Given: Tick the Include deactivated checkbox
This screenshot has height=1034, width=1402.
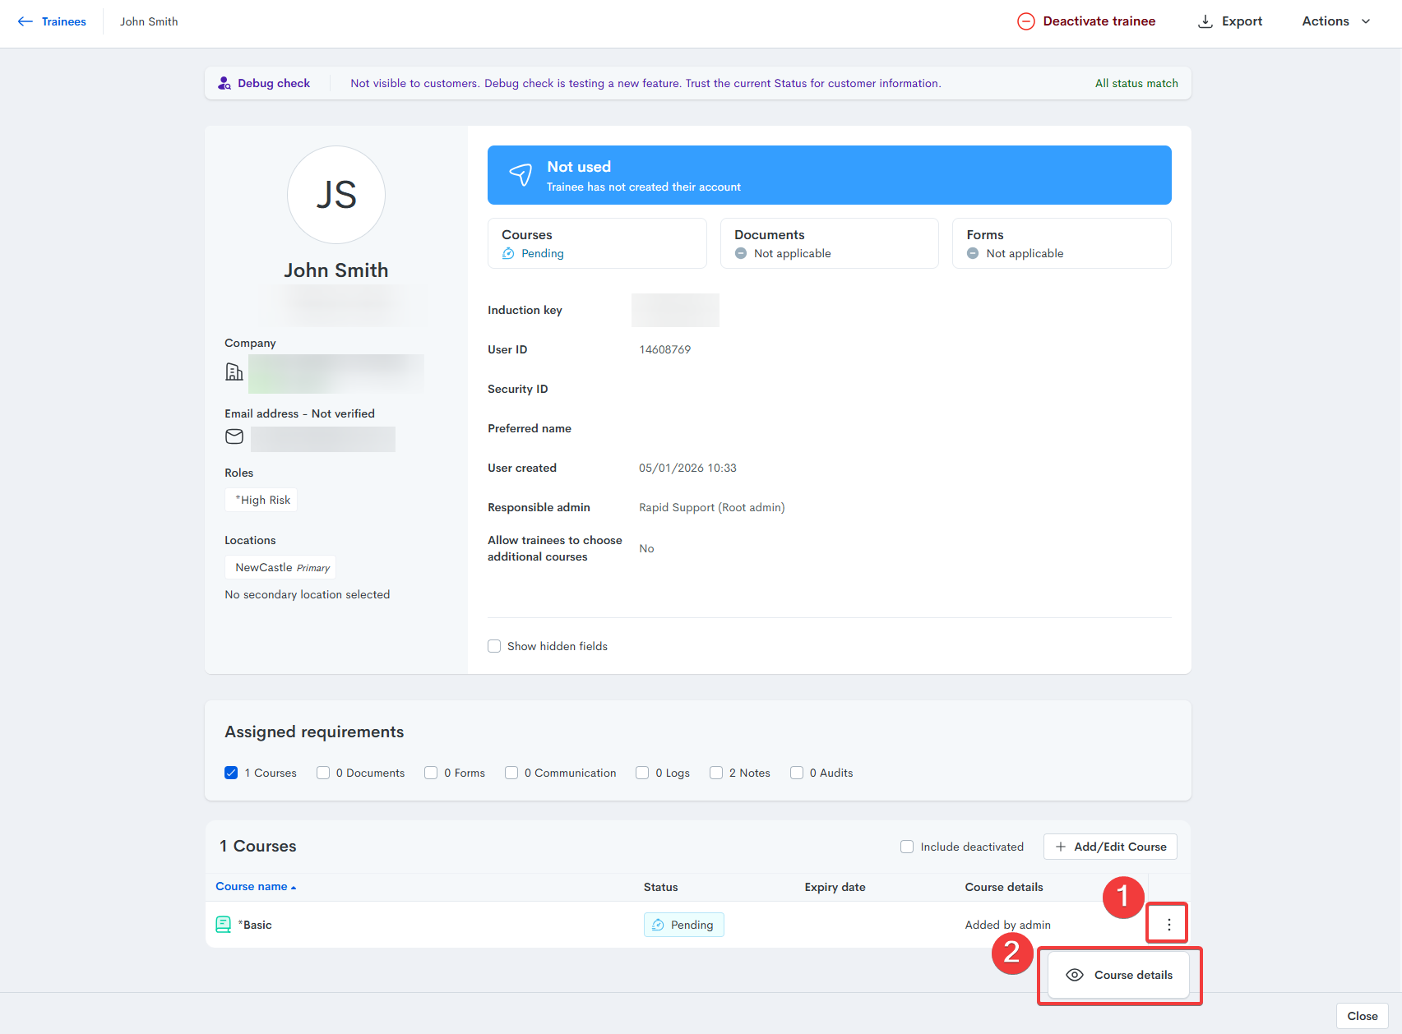Looking at the screenshot, I should [907, 847].
